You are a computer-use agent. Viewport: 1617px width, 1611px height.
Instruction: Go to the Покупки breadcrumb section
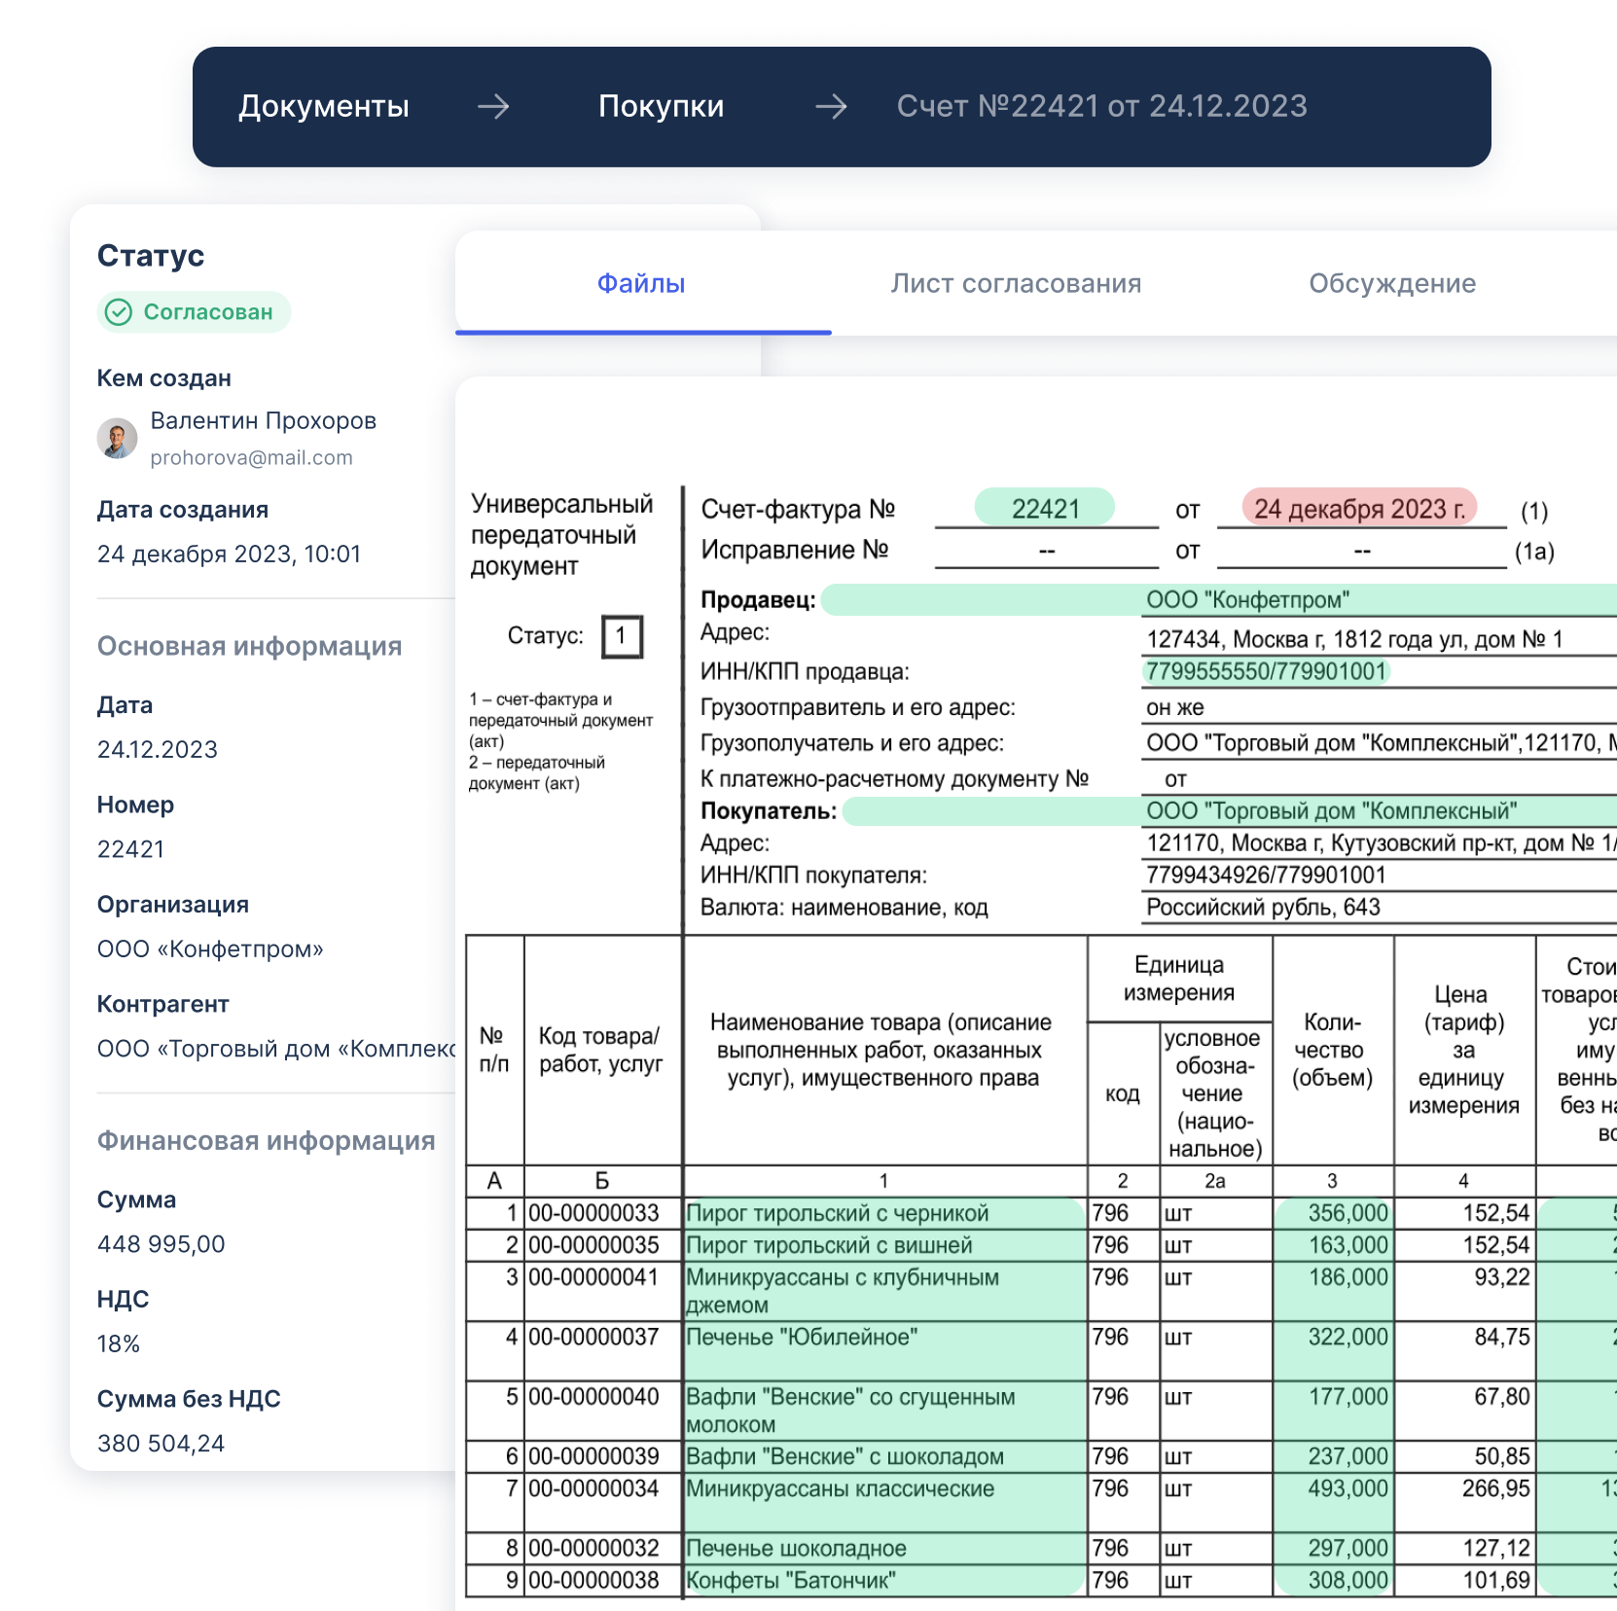click(661, 106)
